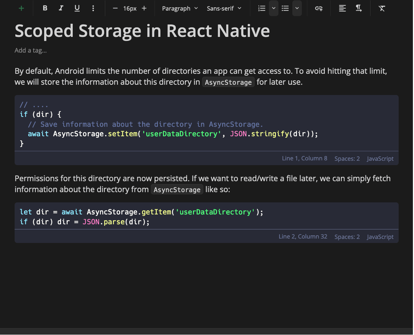Screen dimensions: 414x335
Task: Toggle italic formatting
Action: tap(61, 8)
